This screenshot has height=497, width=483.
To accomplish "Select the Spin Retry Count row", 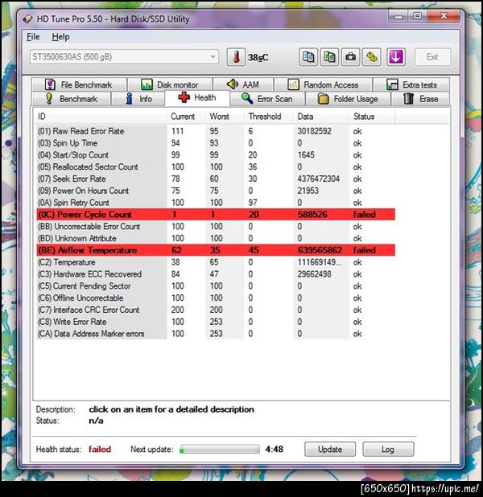I will click(x=216, y=203).
